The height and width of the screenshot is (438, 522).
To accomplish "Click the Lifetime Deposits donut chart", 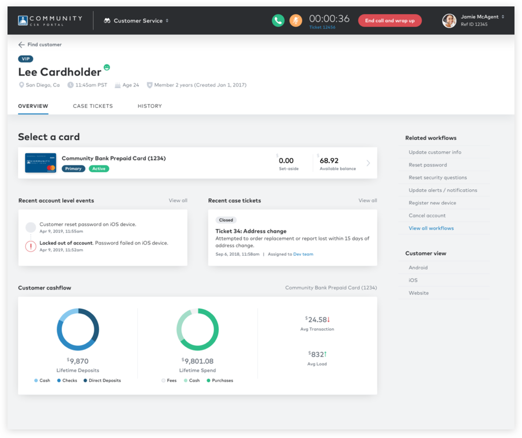I will (78, 329).
